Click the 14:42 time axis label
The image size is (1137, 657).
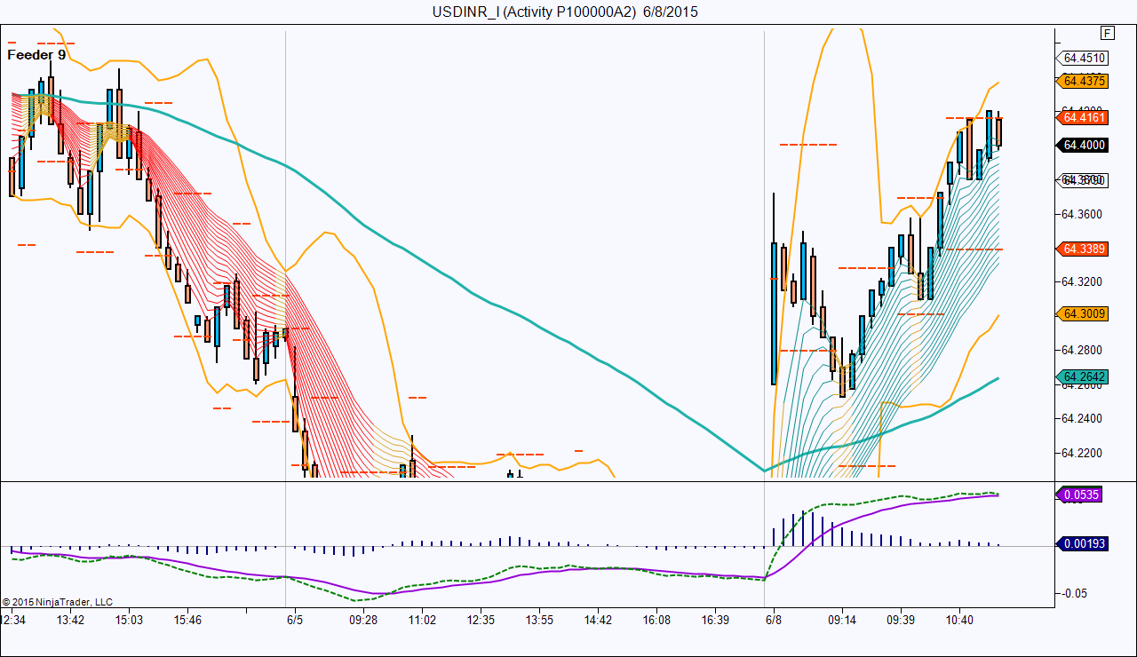tap(598, 620)
